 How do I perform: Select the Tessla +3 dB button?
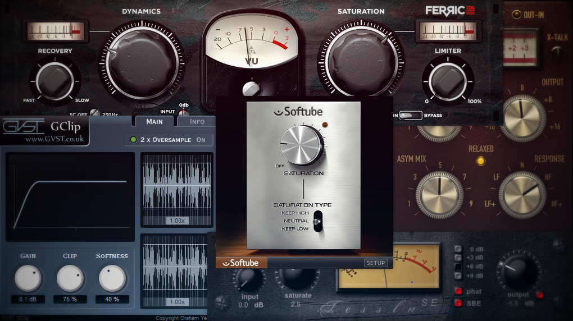[458, 258]
